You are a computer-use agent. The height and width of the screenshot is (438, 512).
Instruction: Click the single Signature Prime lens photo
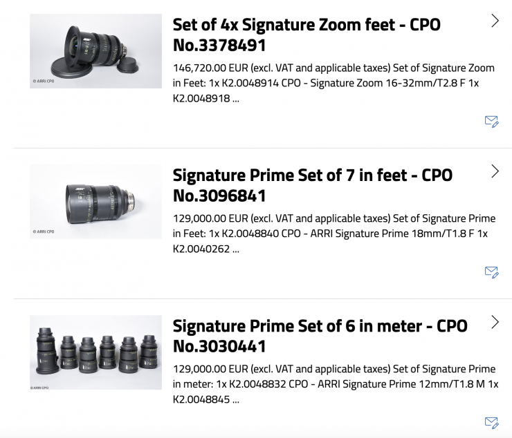click(95, 201)
